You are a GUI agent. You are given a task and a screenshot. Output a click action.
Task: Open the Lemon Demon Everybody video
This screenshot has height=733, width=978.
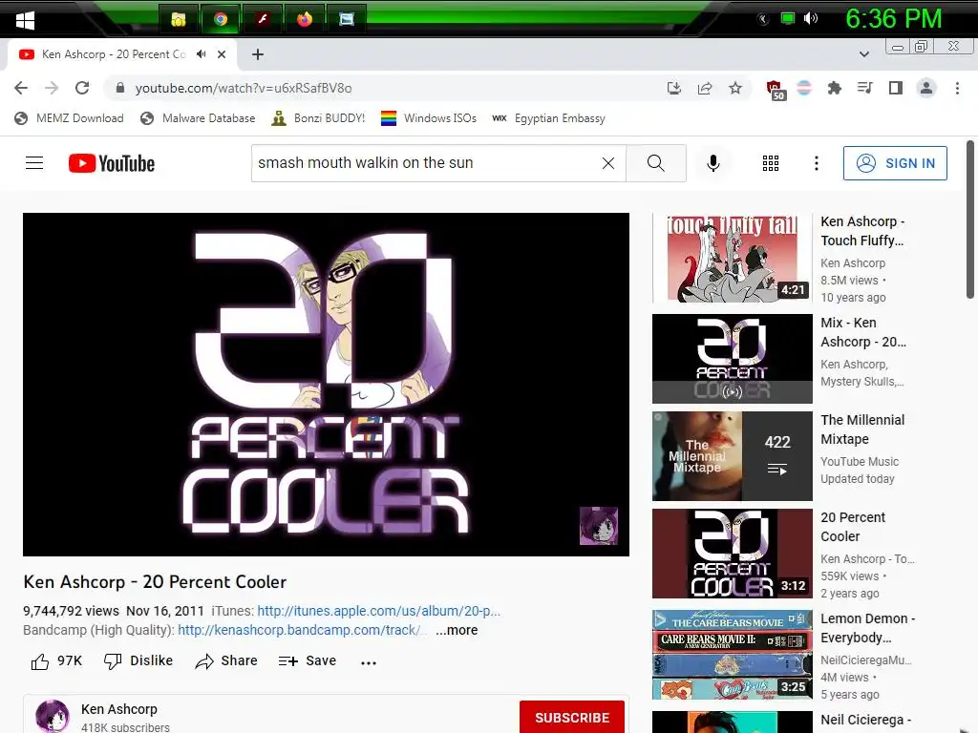click(733, 655)
